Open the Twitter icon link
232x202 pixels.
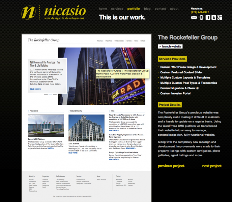click(214, 18)
